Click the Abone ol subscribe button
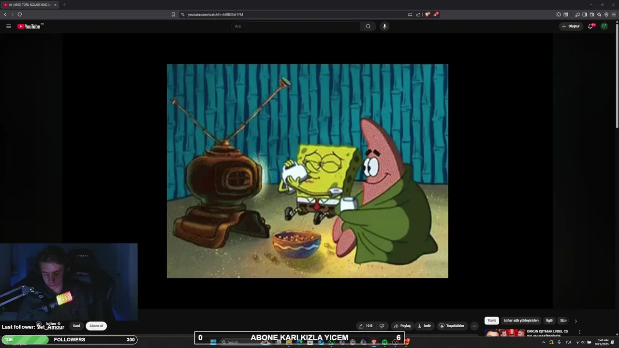This screenshot has width=619, height=348. [96, 326]
